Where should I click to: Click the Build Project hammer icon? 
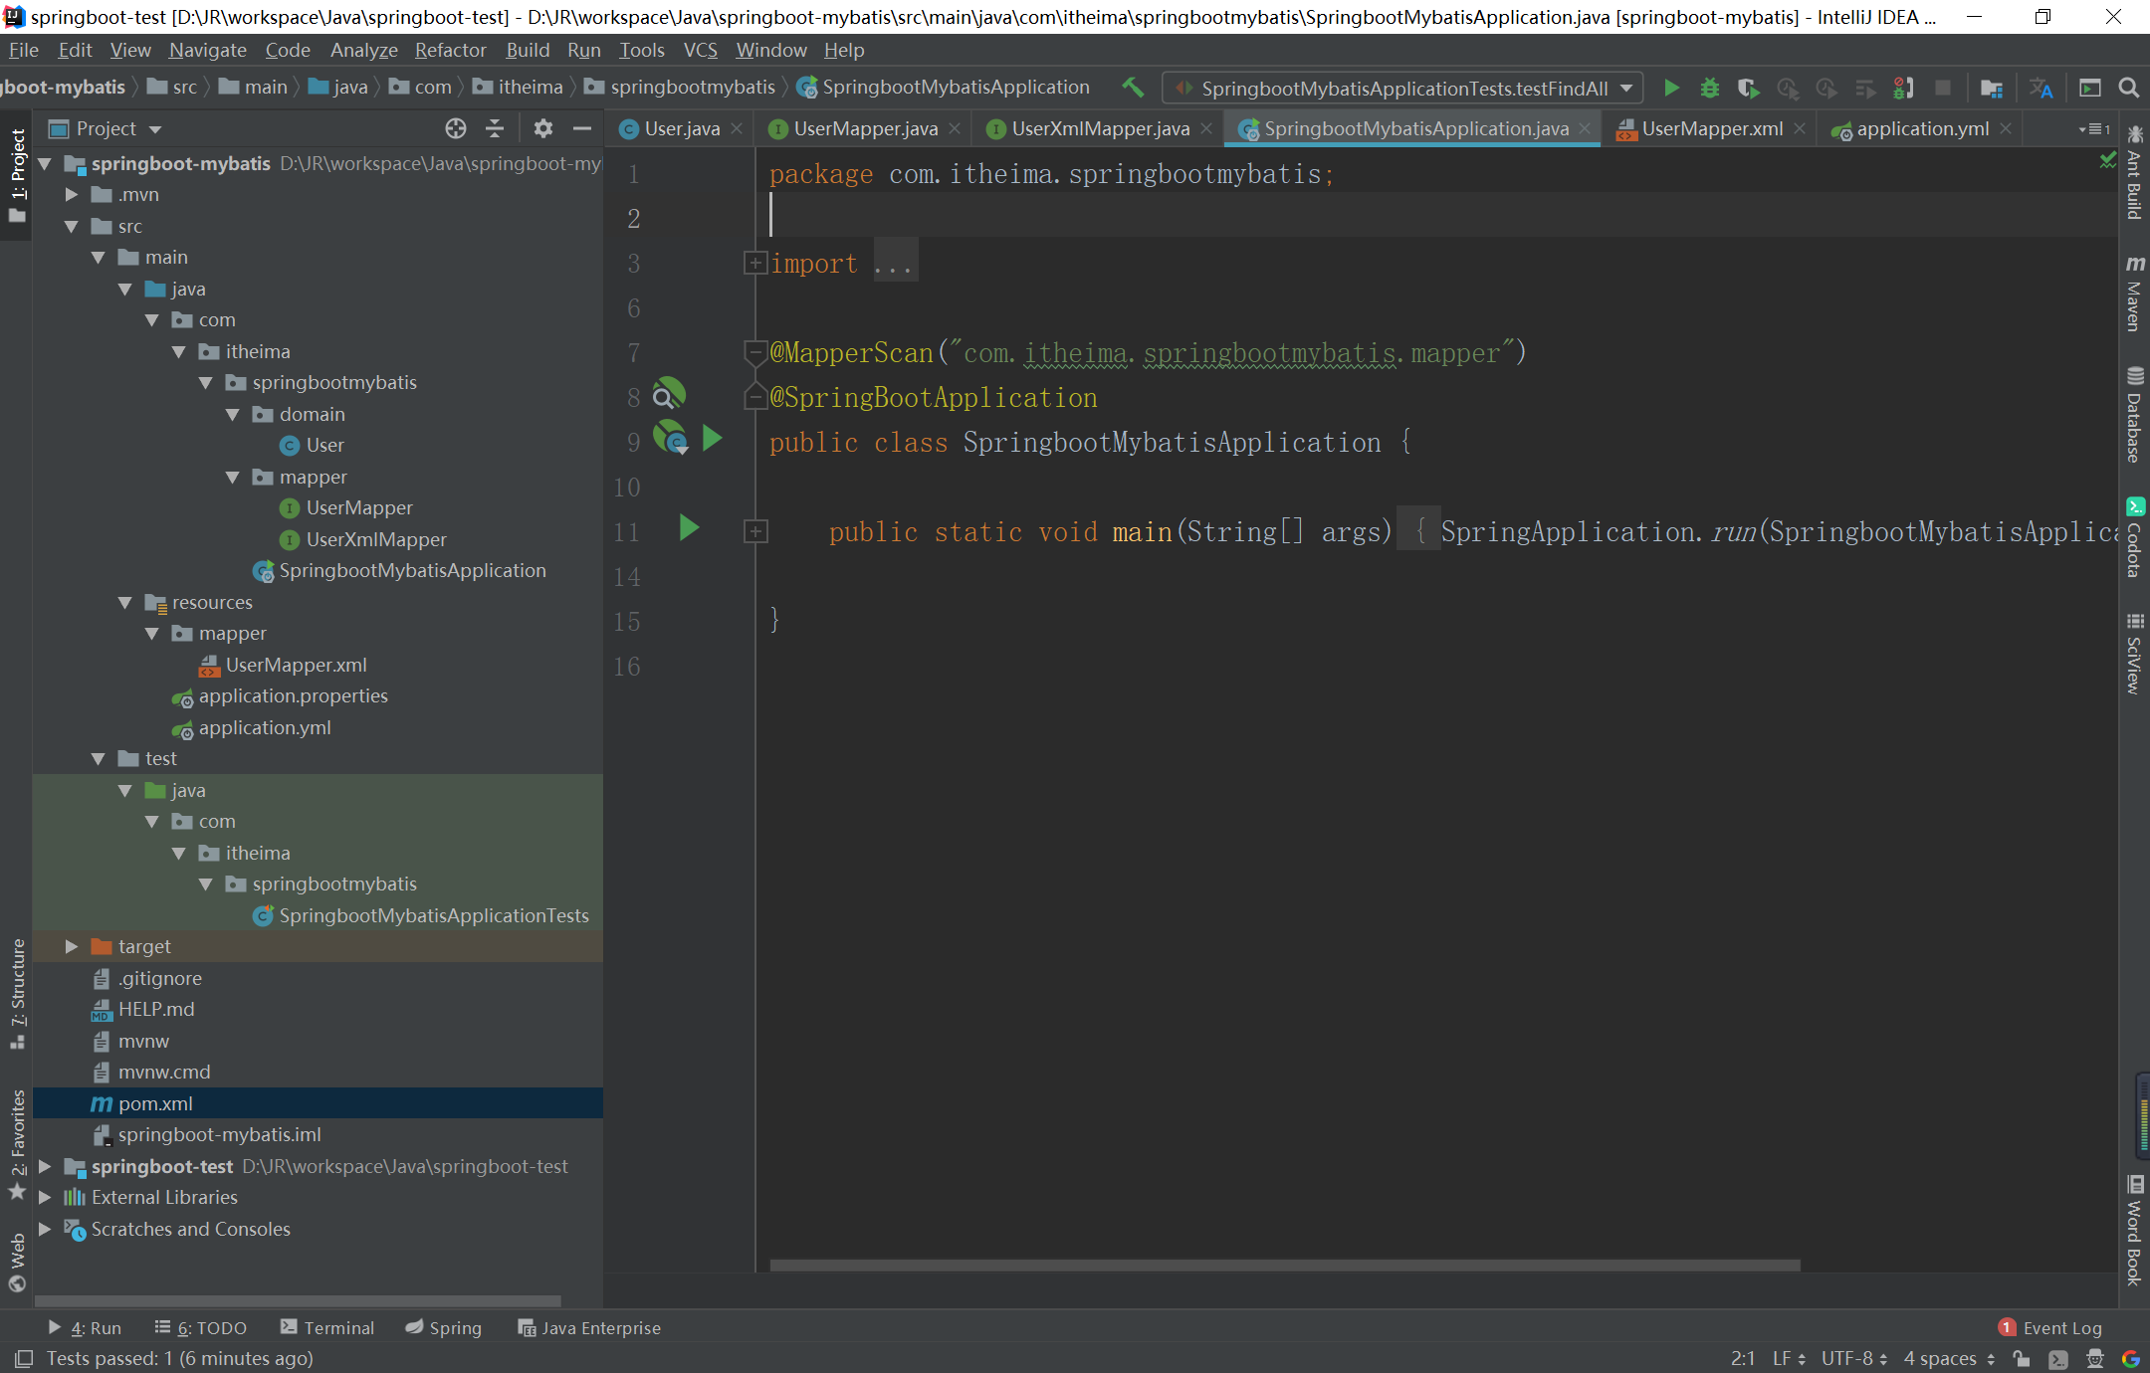(x=1133, y=88)
